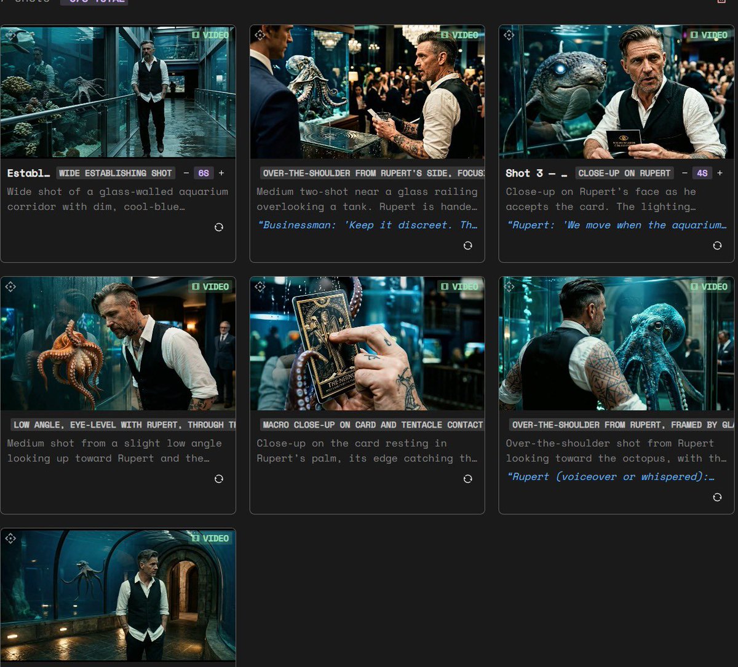This screenshot has height=667, width=738.
Task: Click dialogue 'Rupert: We move when the aquarium'
Action: pos(616,225)
